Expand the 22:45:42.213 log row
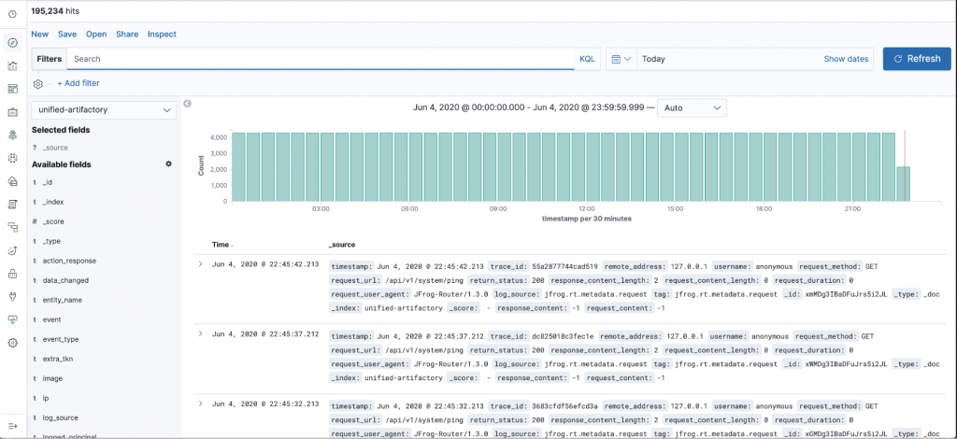957x439 pixels. 200,265
